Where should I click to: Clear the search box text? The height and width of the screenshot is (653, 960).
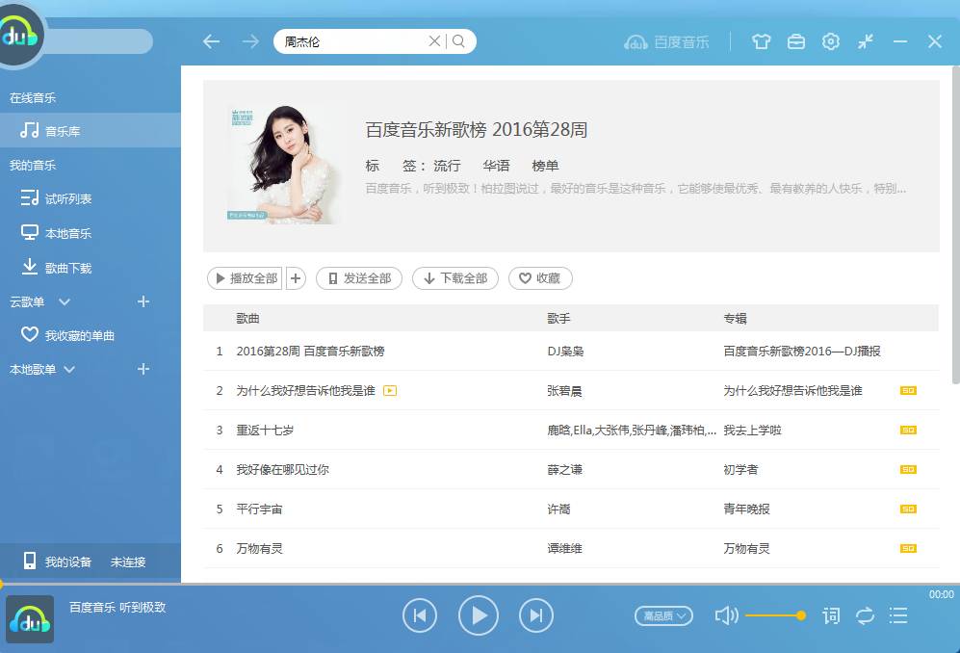coord(434,41)
